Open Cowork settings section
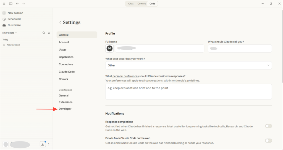This screenshot has width=283, height=150. coord(64,79)
